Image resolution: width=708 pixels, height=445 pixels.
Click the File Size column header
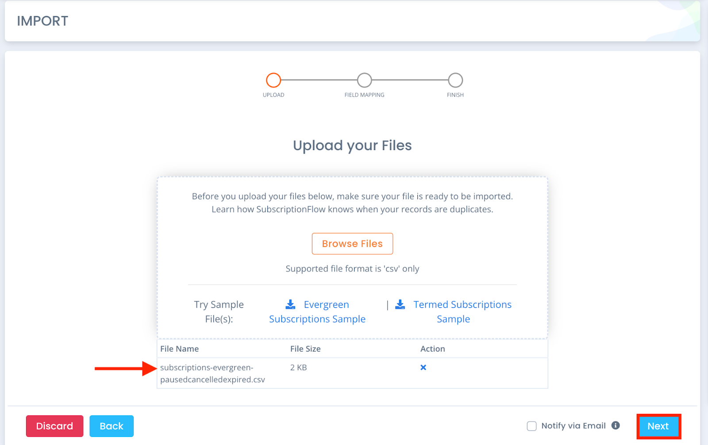[x=305, y=349]
